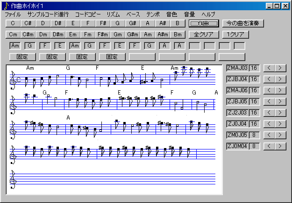Pick the A major chord in the top row
The image size is (292, 203).
click(148, 23)
